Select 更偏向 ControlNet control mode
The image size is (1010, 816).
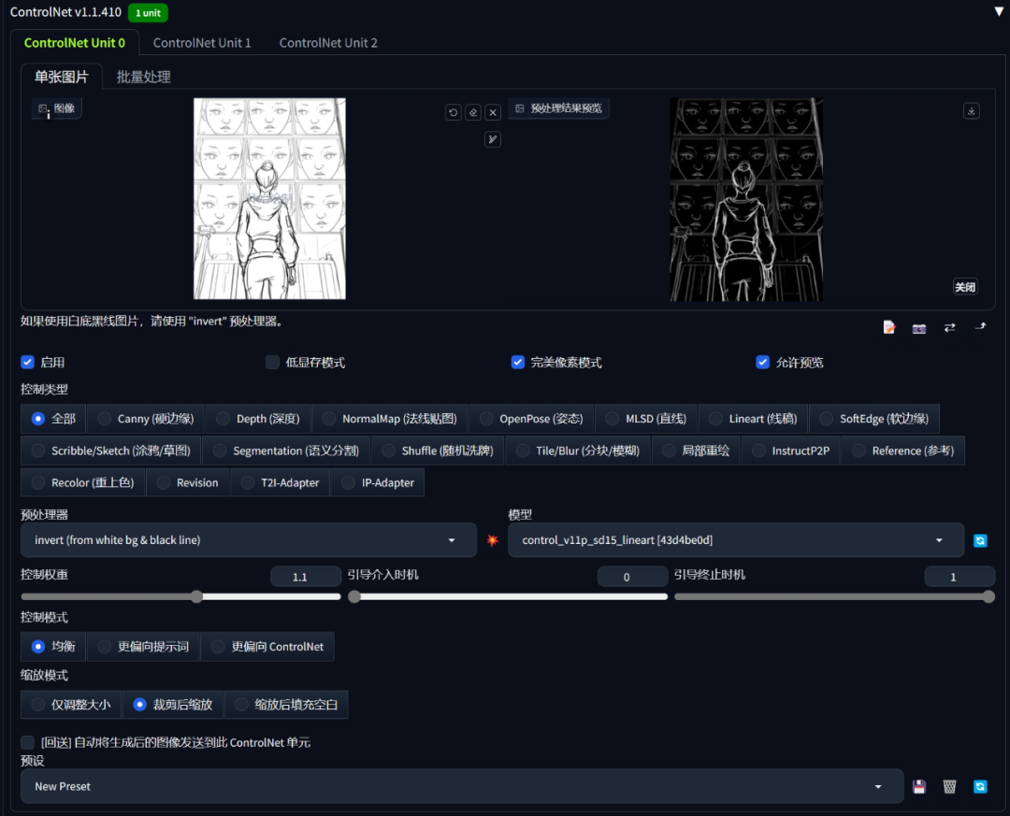coord(267,647)
